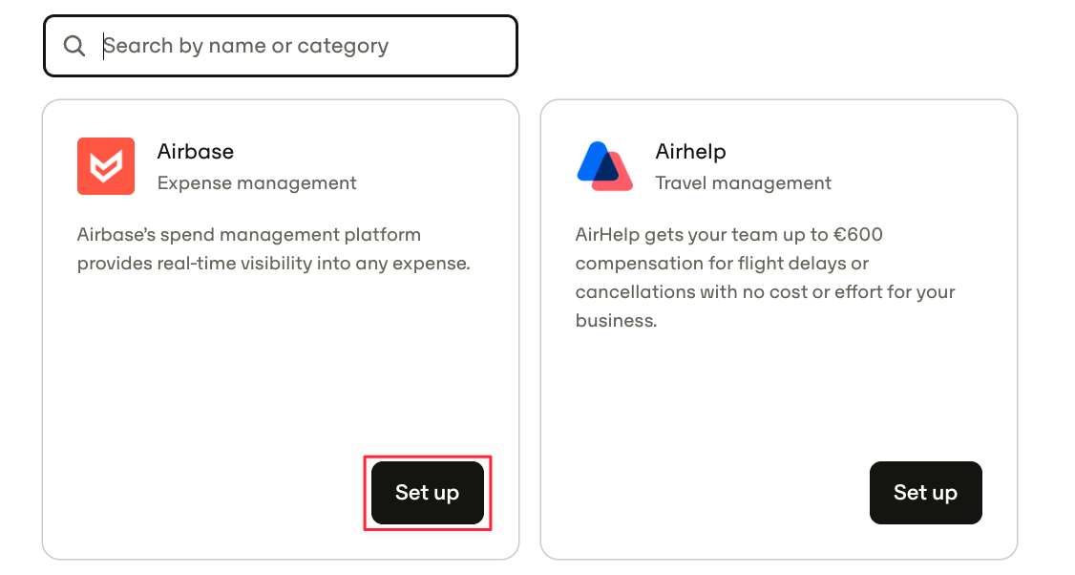
Task: Click the AirHelp flight compensation description
Action: coord(765,277)
